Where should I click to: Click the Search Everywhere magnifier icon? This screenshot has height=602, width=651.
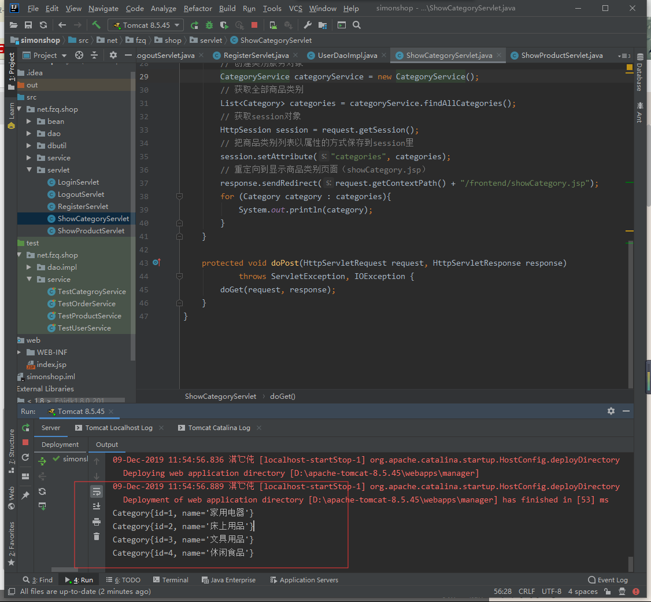click(x=357, y=25)
